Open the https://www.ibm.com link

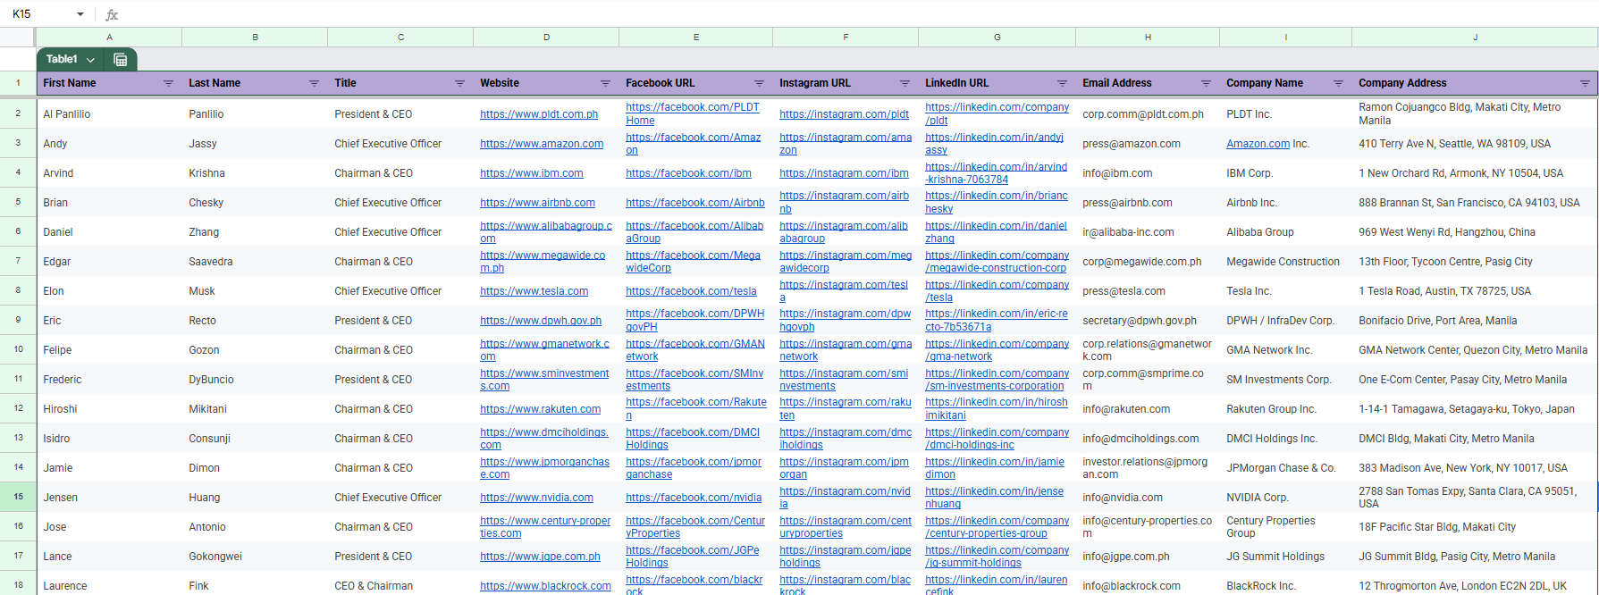[532, 173]
